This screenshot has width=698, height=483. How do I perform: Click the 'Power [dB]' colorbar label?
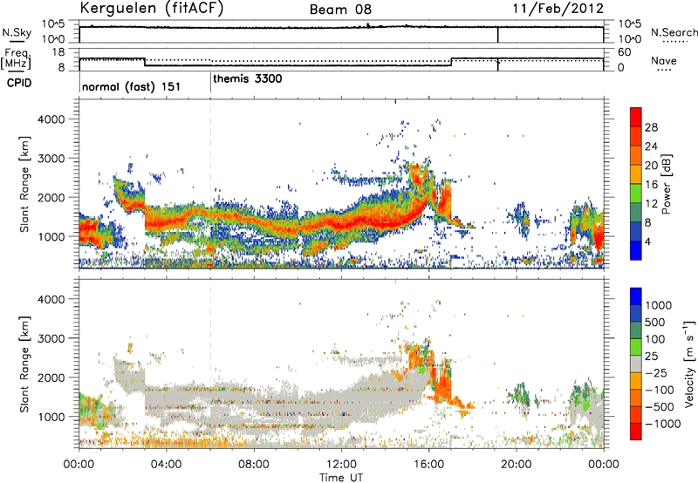pyautogui.click(x=666, y=184)
